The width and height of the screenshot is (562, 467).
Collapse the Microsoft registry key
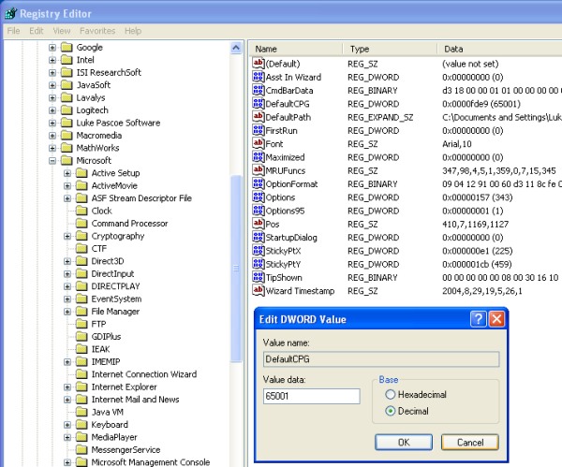[52, 161]
